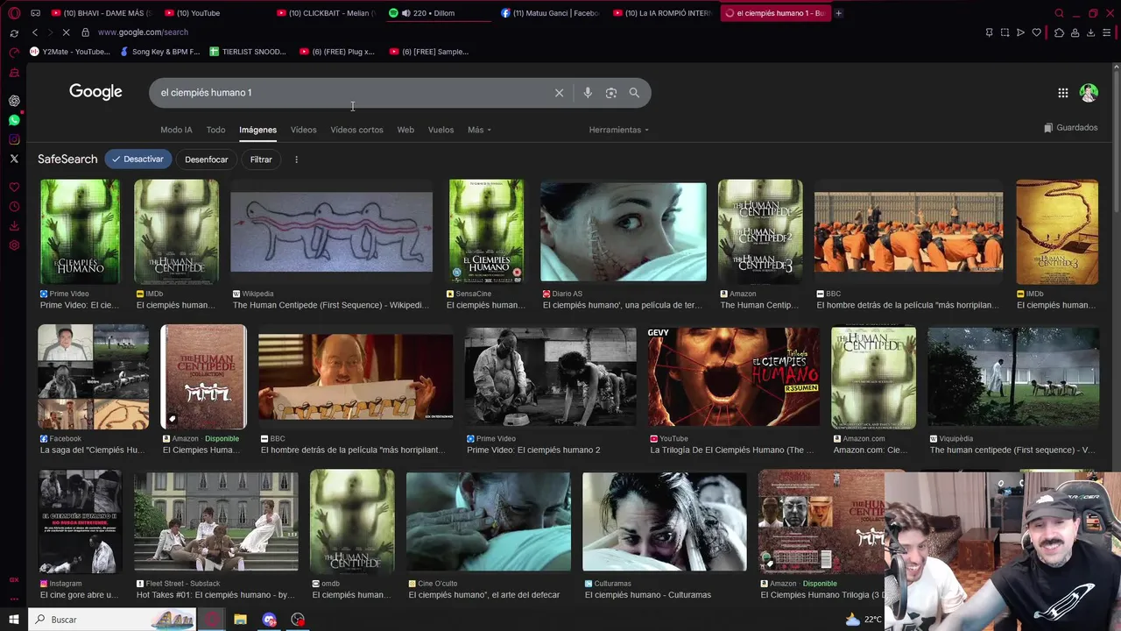Open the Guardados saved items link
This screenshot has width=1121, height=631.
point(1070,128)
